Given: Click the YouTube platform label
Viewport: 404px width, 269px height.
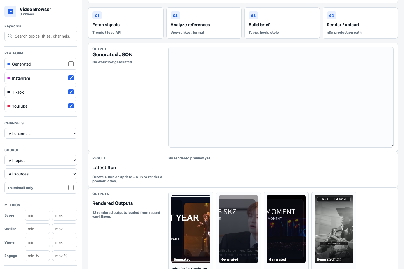Looking at the screenshot, I should [x=20, y=106].
